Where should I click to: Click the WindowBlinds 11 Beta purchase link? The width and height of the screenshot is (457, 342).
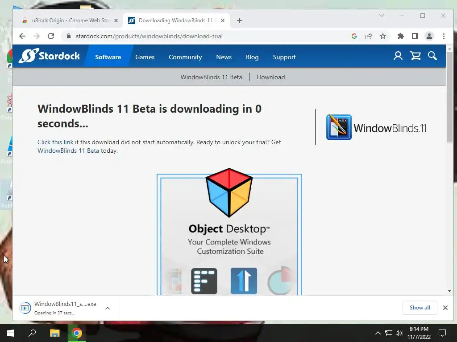pos(68,151)
